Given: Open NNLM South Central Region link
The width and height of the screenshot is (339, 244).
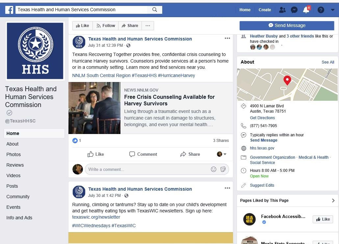Looking at the screenshot, I should pyautogui.click(x=101, y=75).
